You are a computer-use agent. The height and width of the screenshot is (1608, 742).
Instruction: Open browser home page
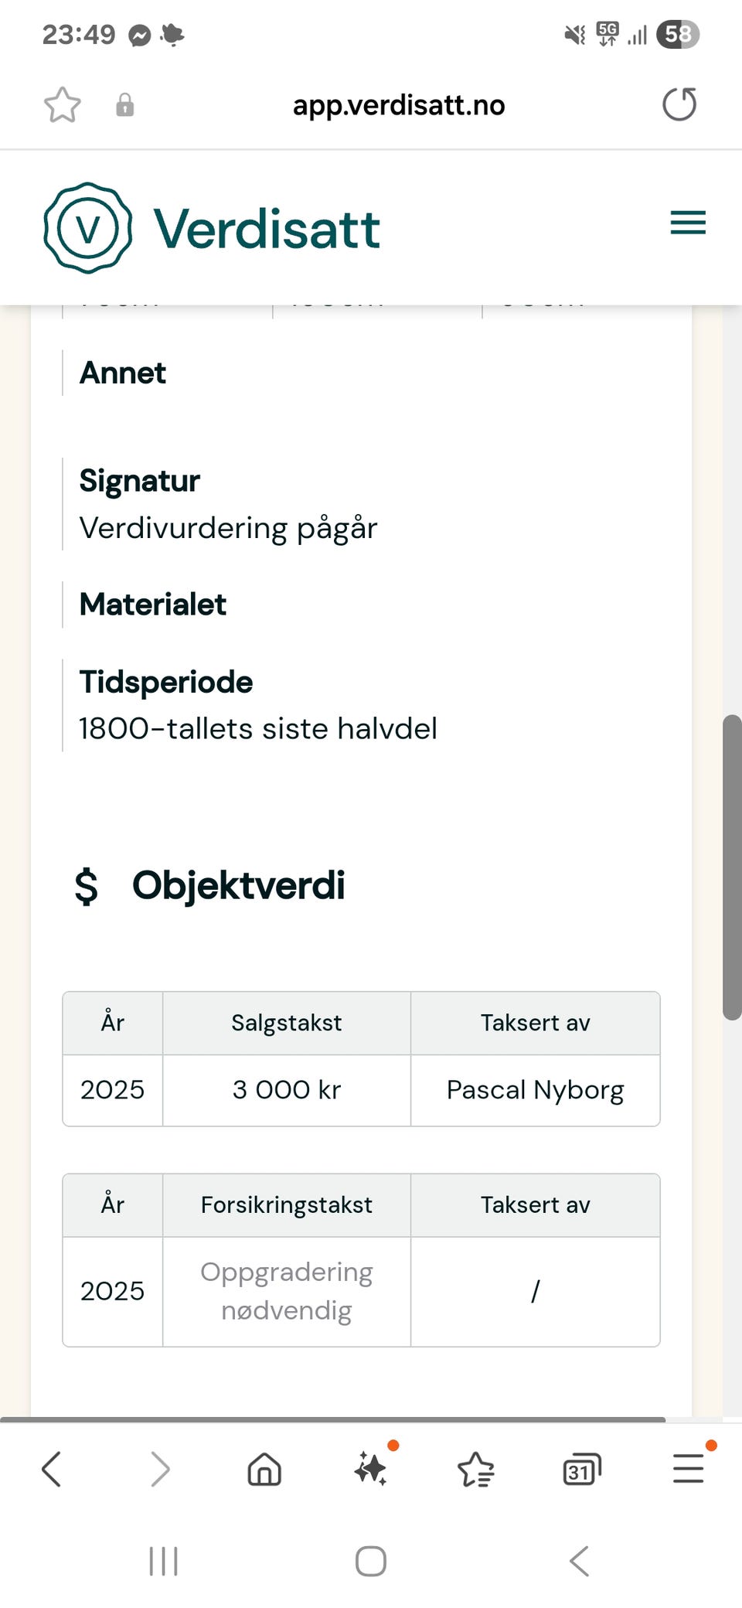264,1469
